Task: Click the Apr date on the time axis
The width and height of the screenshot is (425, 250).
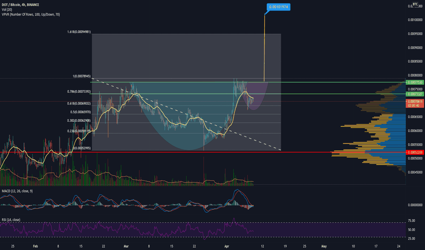Action: coord(227,246)
